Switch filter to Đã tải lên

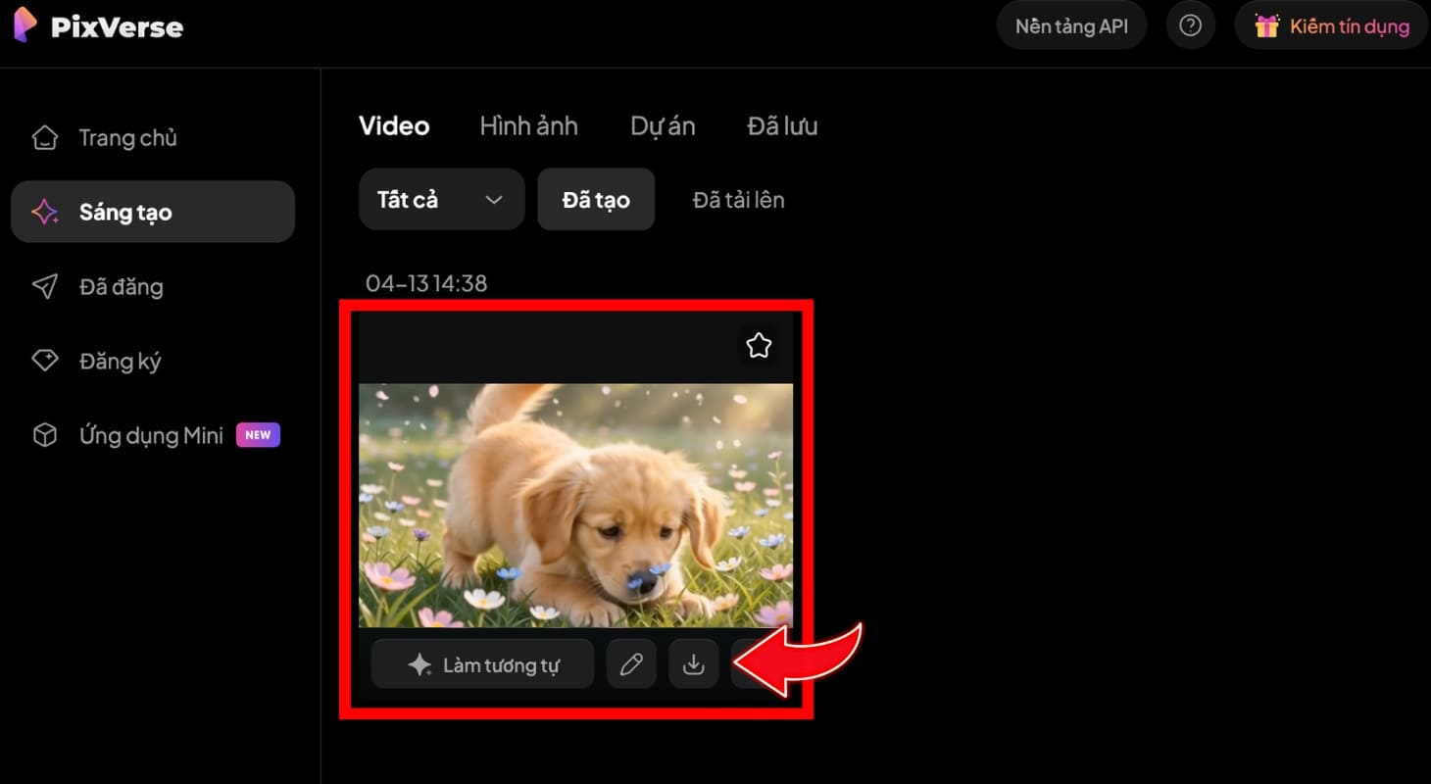coord(737,199)
